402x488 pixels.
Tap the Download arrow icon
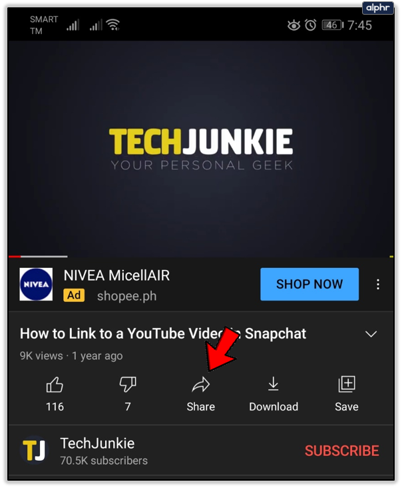click(x=274, y=384)
